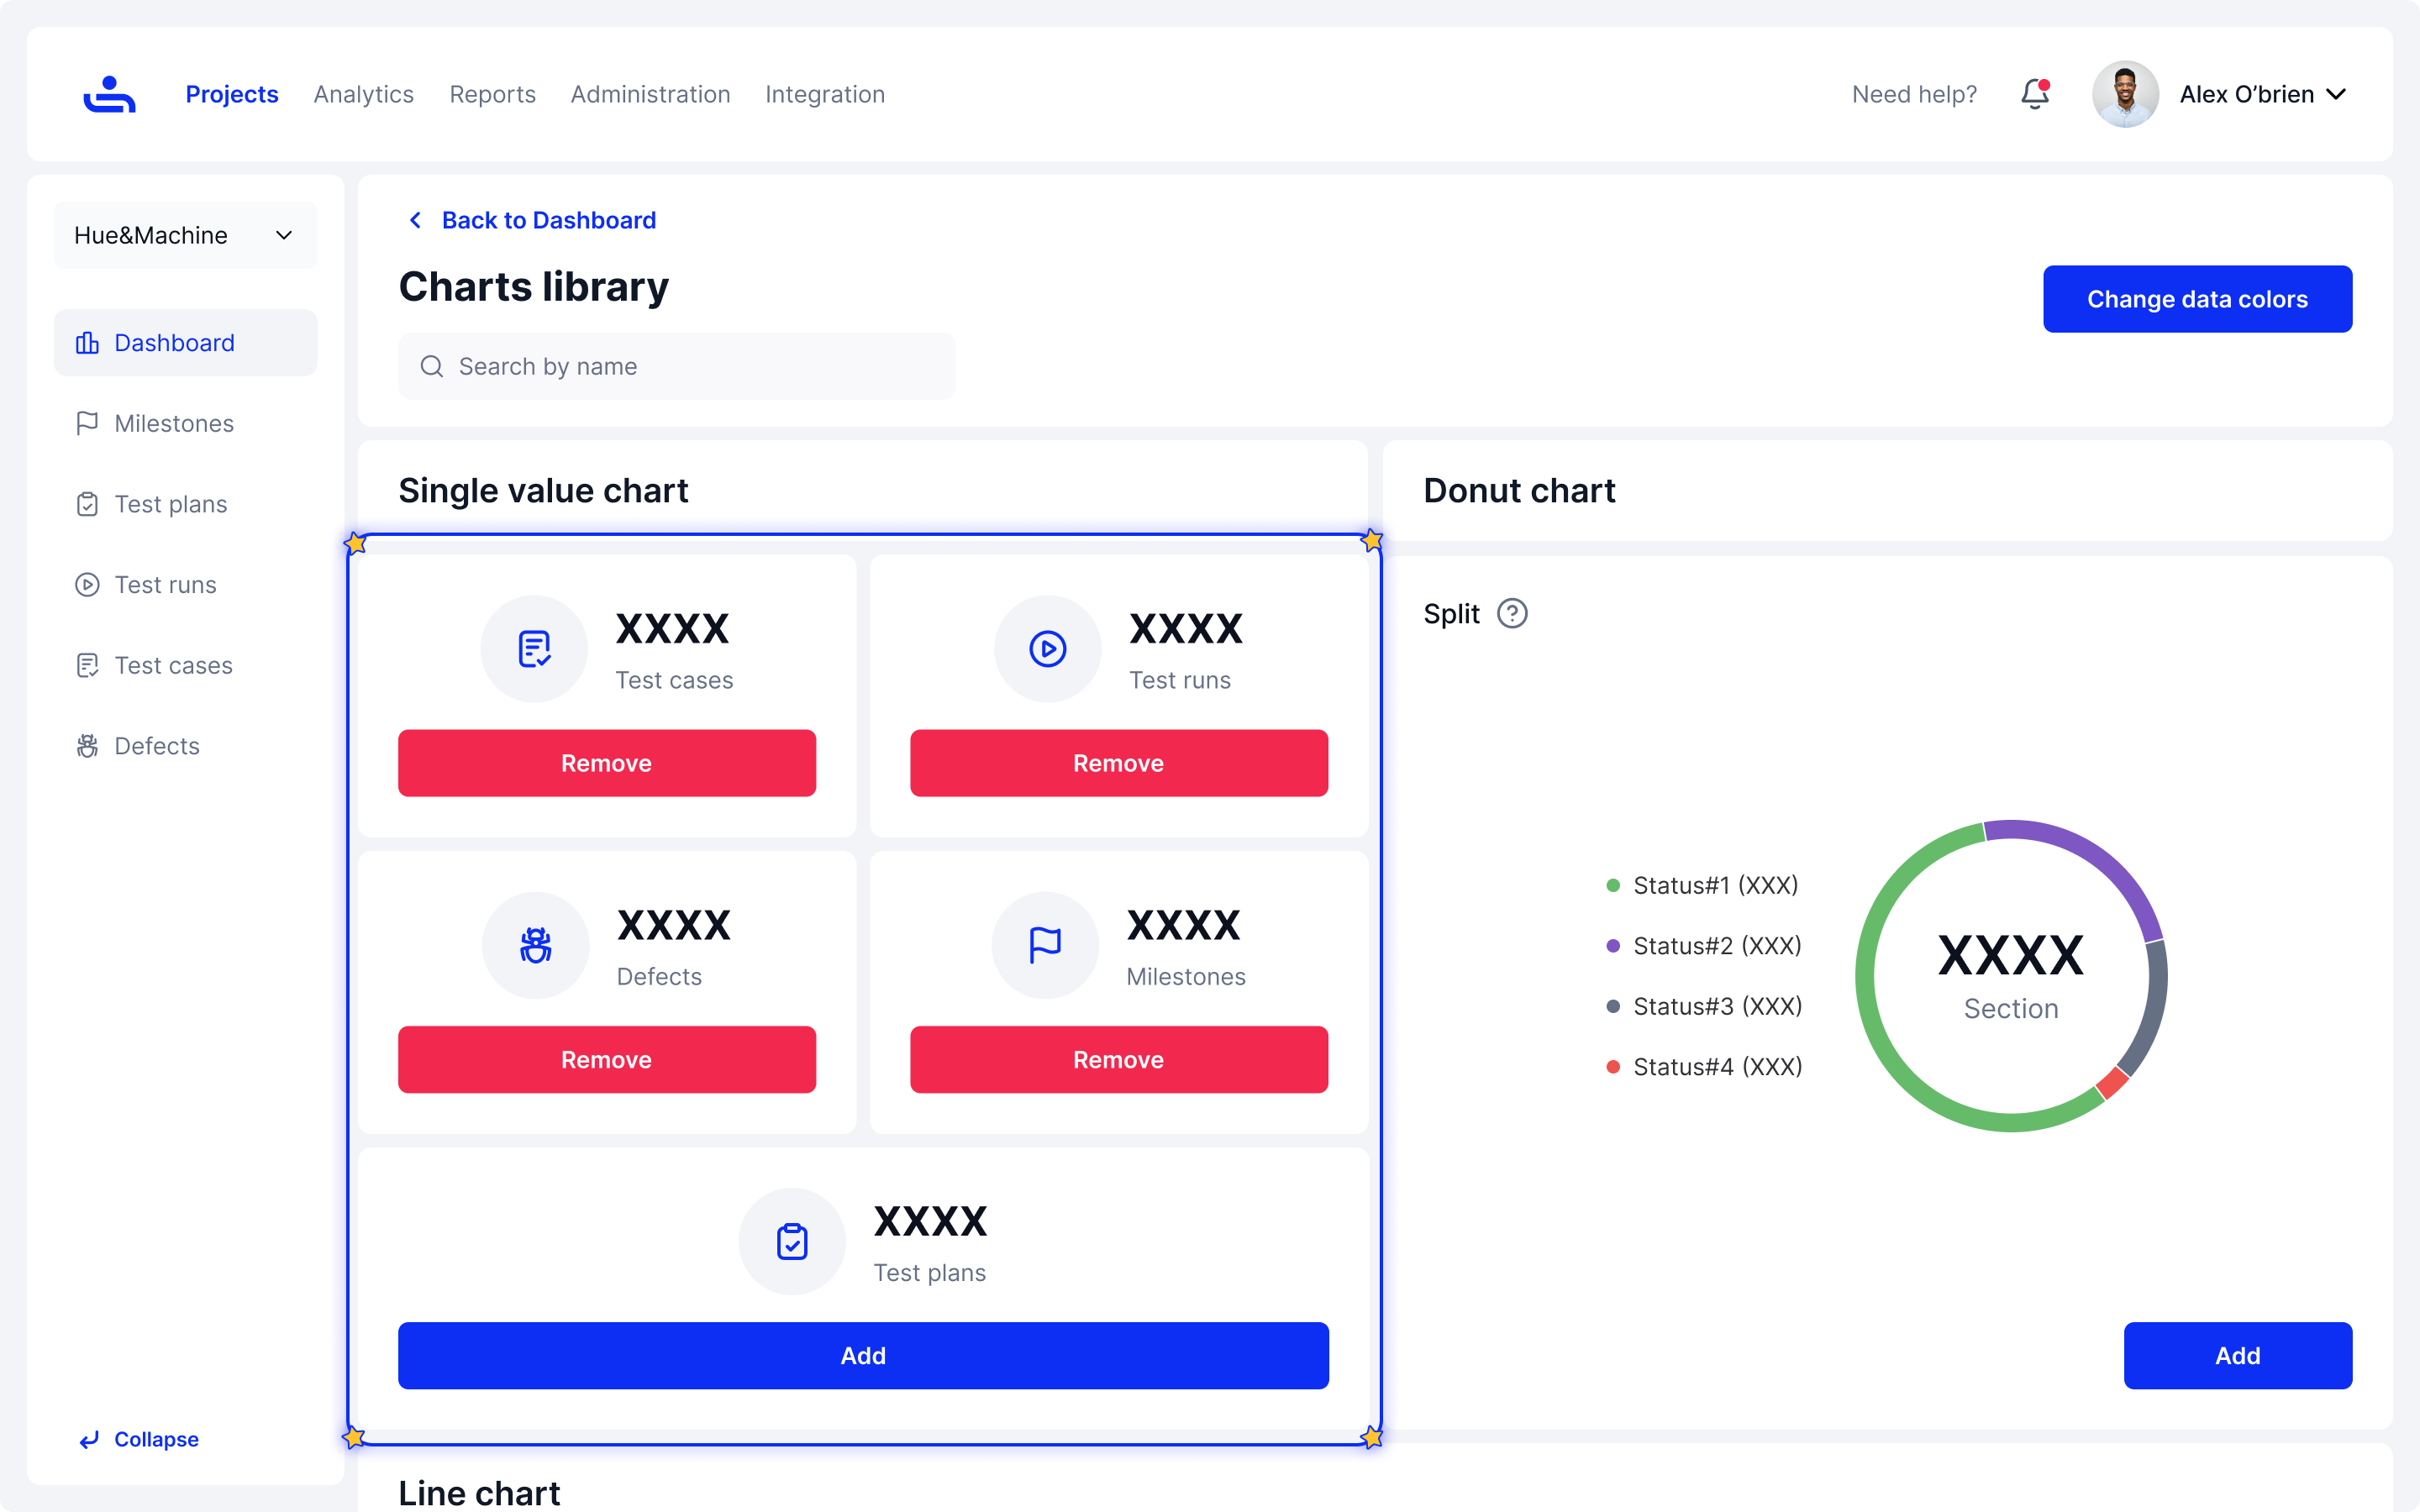Click the Status#3 (XXX) legend label
This screenshot has height=1512, width=2420.
(x=1718, y=1006)
